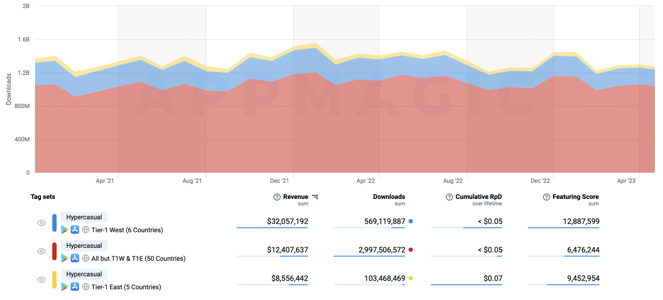Click the yellow color bar for Tier-1 East
The height and width of the screenshot is (300, 663).
(x=54, y=280)
